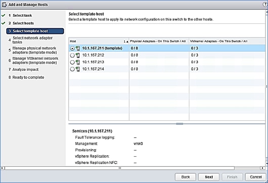Click the horizontal scrollbar thumb

120,168
